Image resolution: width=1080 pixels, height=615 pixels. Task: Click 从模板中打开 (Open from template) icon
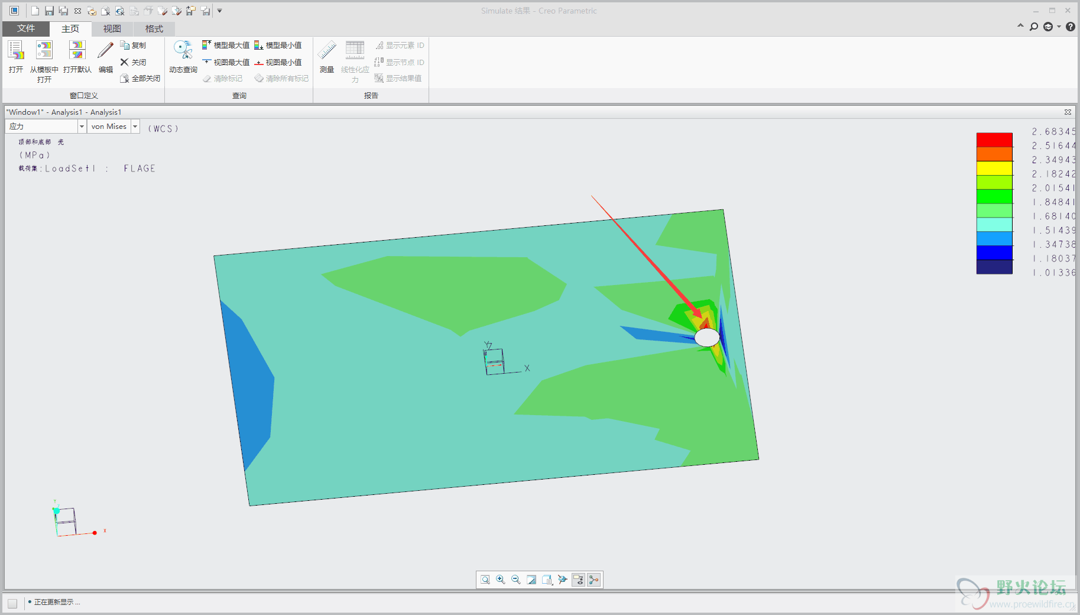[x=44, y=51]
